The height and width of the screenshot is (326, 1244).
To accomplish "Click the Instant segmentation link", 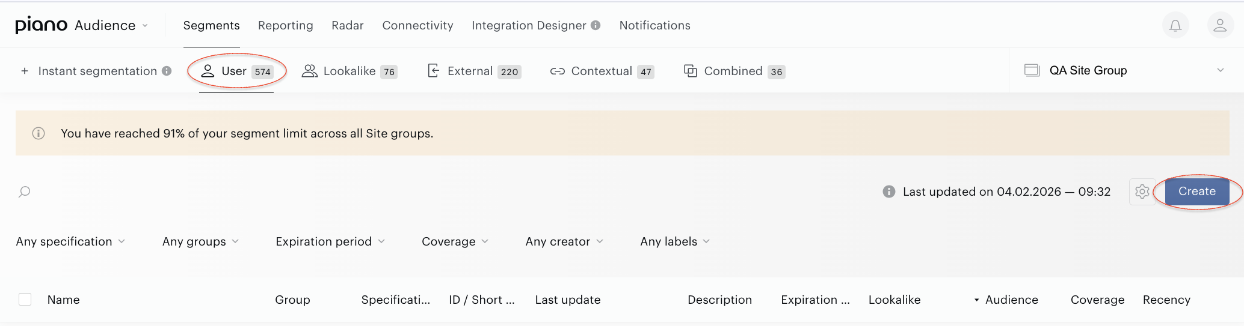I will [x=97, y=71].
